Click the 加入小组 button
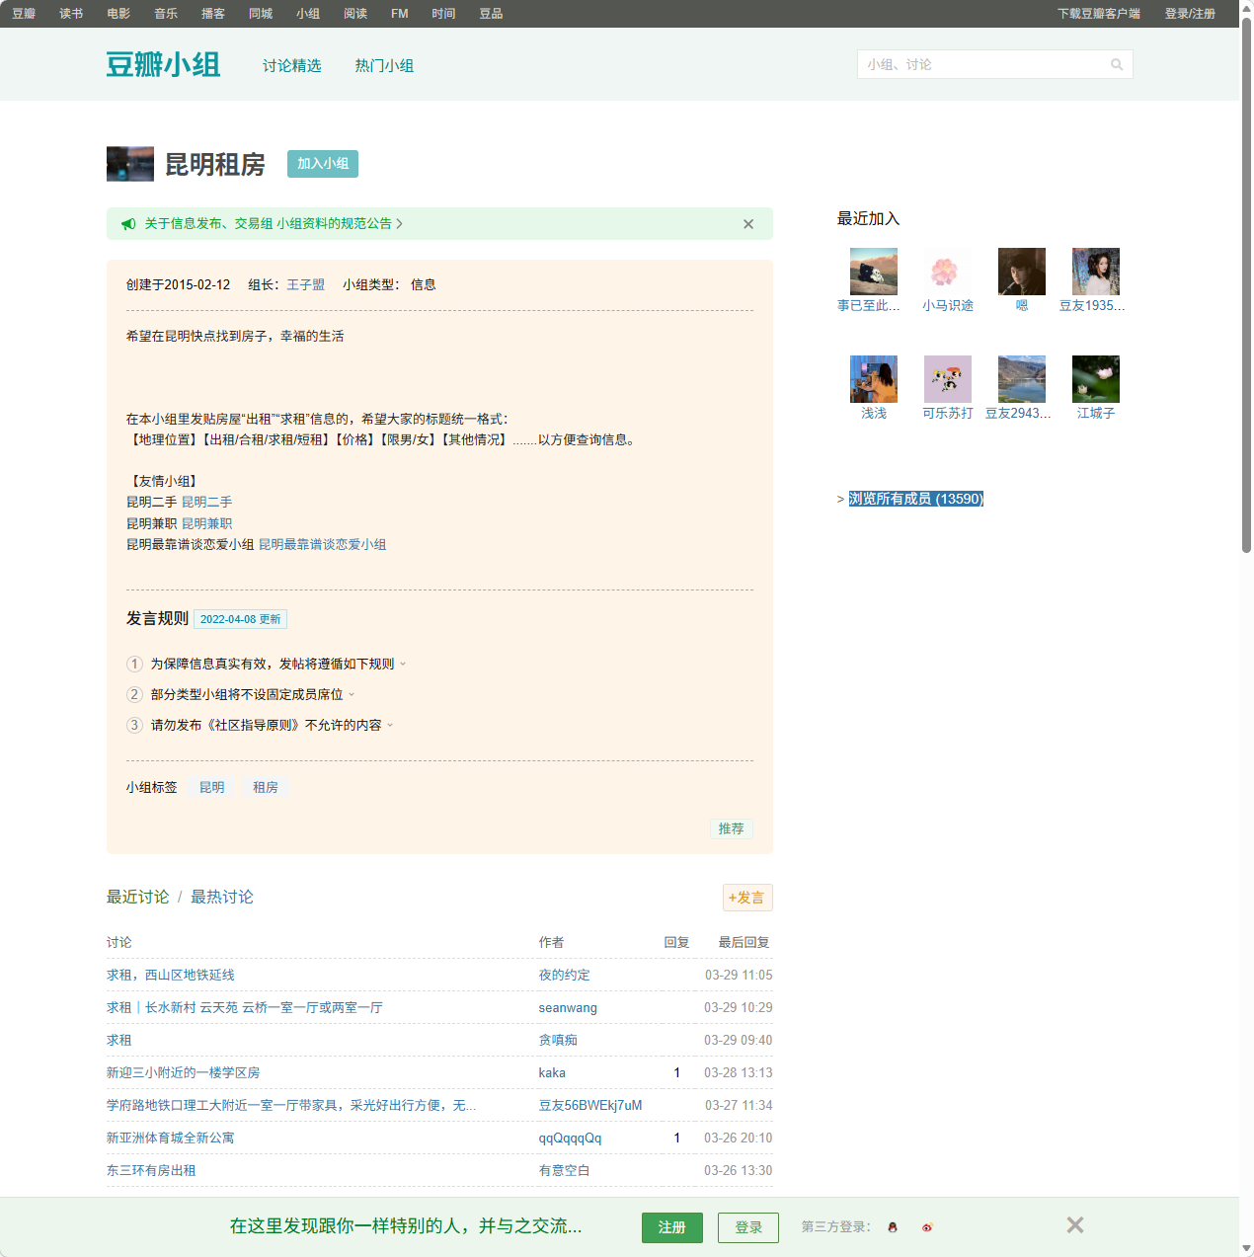This screenshot has width=1254, height=1257. pos(322,164)
